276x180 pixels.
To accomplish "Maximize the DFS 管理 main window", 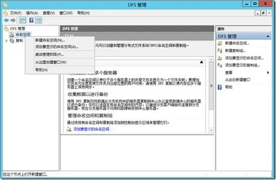I will click(255, 4).
